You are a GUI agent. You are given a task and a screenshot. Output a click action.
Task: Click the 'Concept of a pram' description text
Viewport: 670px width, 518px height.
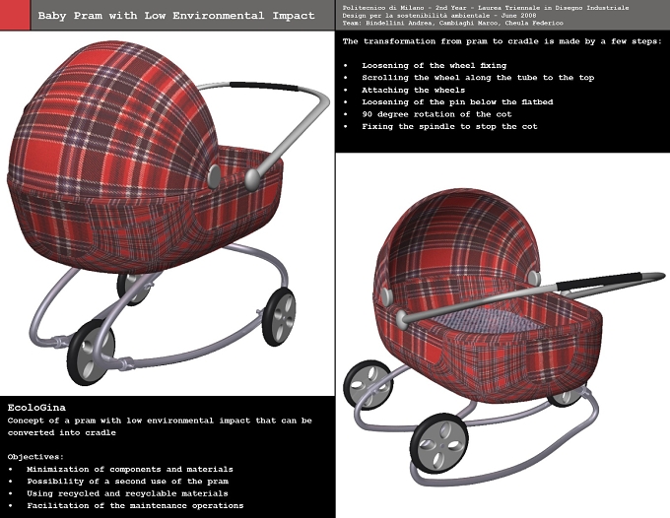pos(160,426)
